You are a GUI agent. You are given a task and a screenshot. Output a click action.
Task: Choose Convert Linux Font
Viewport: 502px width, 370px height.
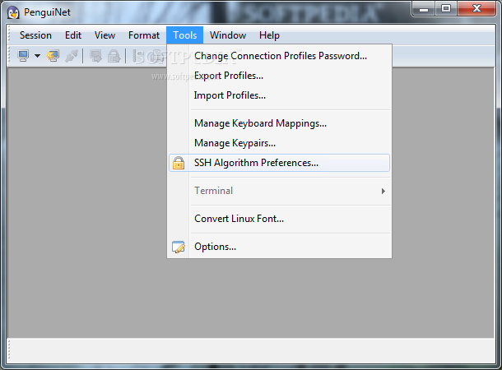(279, 219)
